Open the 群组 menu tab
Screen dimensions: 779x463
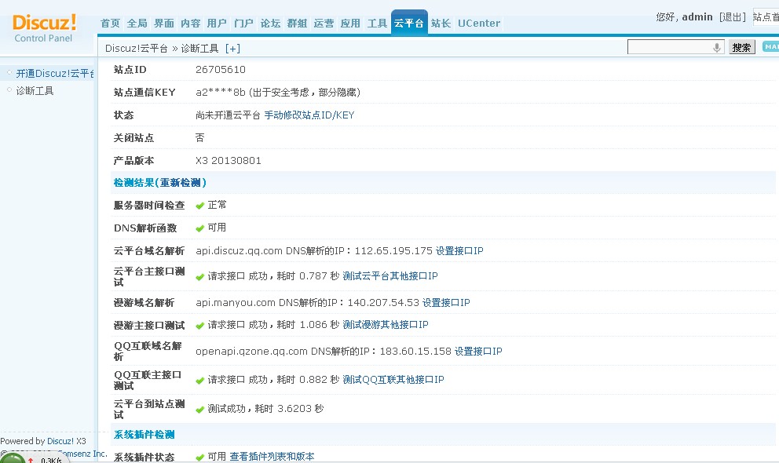tap(297, 24)
